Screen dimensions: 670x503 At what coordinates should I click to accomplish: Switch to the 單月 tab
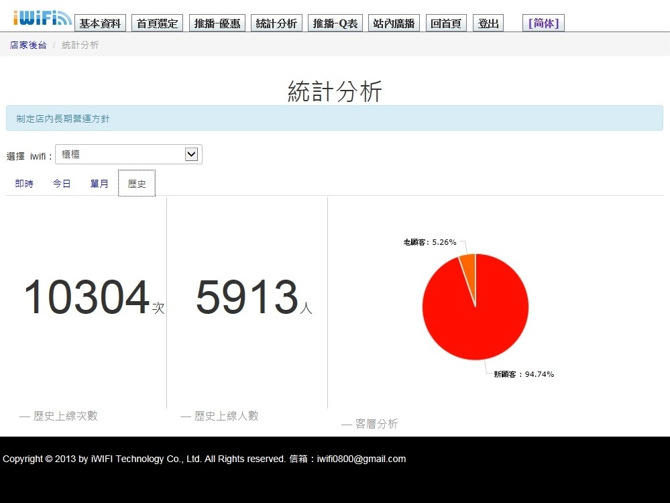coord(99,183)
